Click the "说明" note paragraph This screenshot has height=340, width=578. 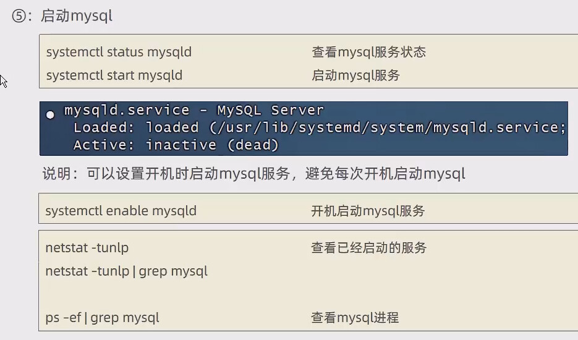point(253,174)
